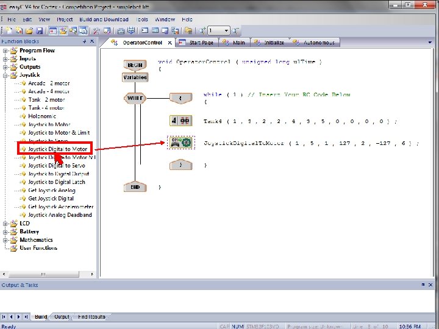Viewport: 439px width, 329px height.
Task: Open the Project menu
Action: (65, 19)
